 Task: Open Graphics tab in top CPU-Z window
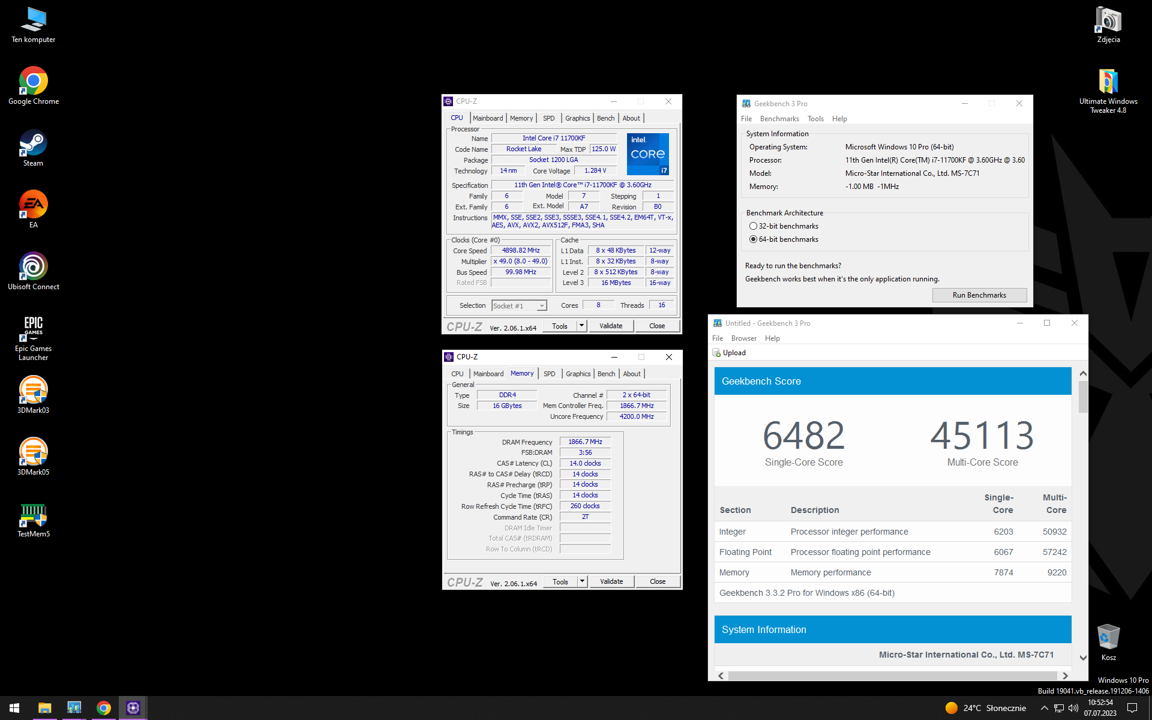[578, 118]
